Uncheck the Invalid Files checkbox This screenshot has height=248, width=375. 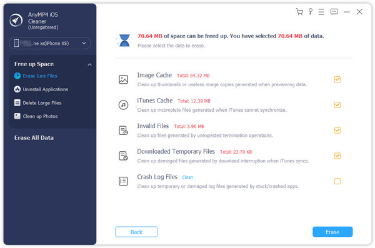pyautogui.click(x=337, y=131)
